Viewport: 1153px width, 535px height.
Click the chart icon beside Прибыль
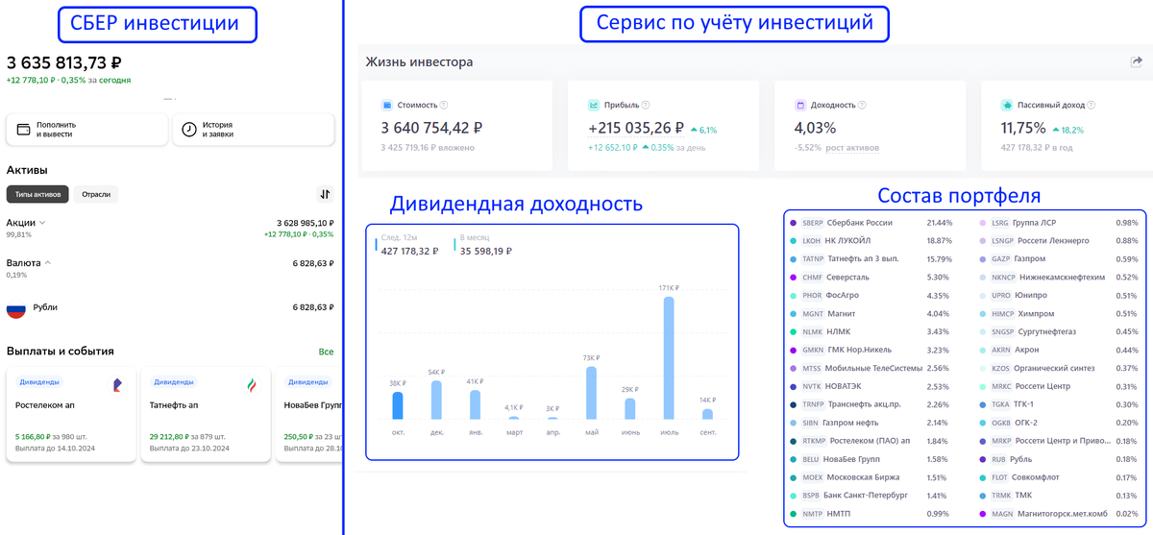pos(595,105)
